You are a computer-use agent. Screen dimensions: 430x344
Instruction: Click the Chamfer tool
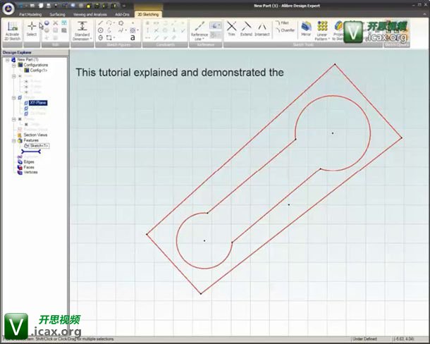[285, 30]
